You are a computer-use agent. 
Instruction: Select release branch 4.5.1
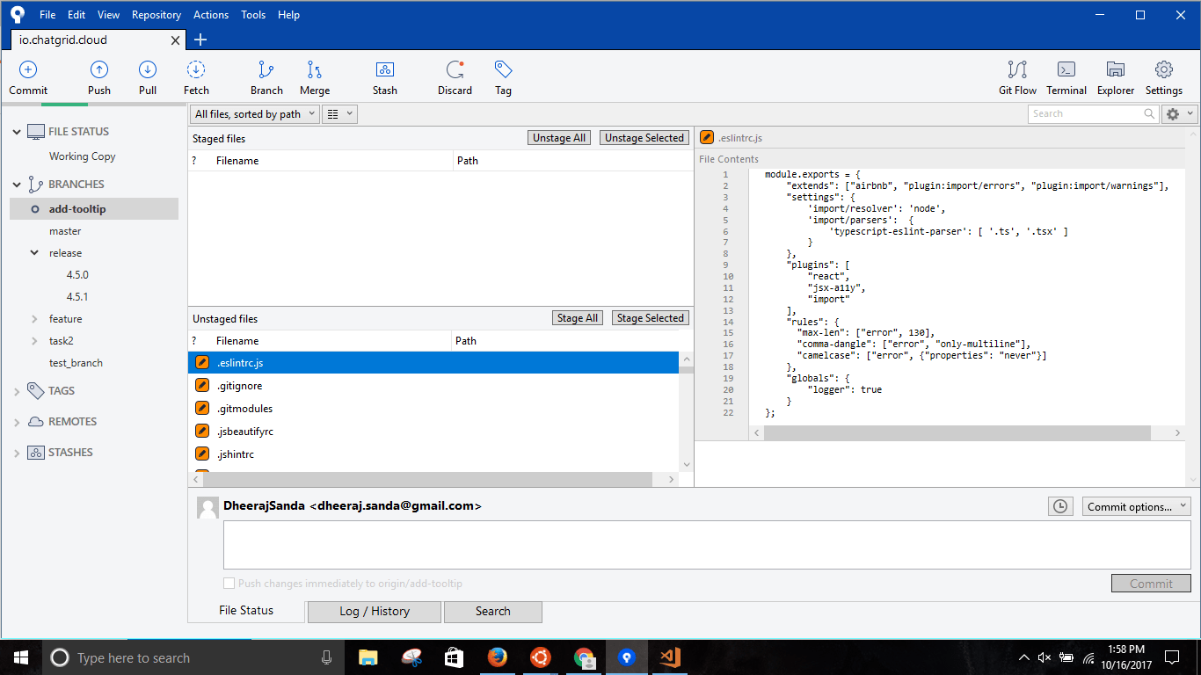click(77, 297)
